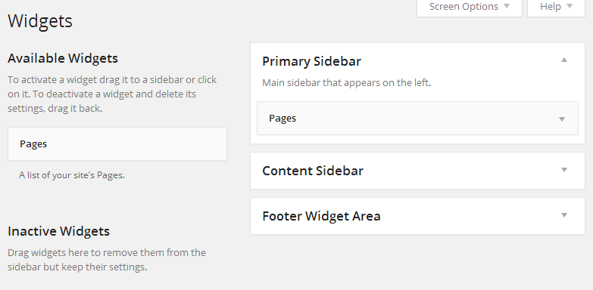The width and height of the screenshot is (593, 290).
Task: Open the Screen Options panel
Action: click(x=470, y=7)
